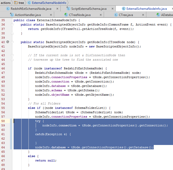Click fold end marker at line 44
Screen dimensions: 173x170
pyautogui.click(x=12, y=60)
